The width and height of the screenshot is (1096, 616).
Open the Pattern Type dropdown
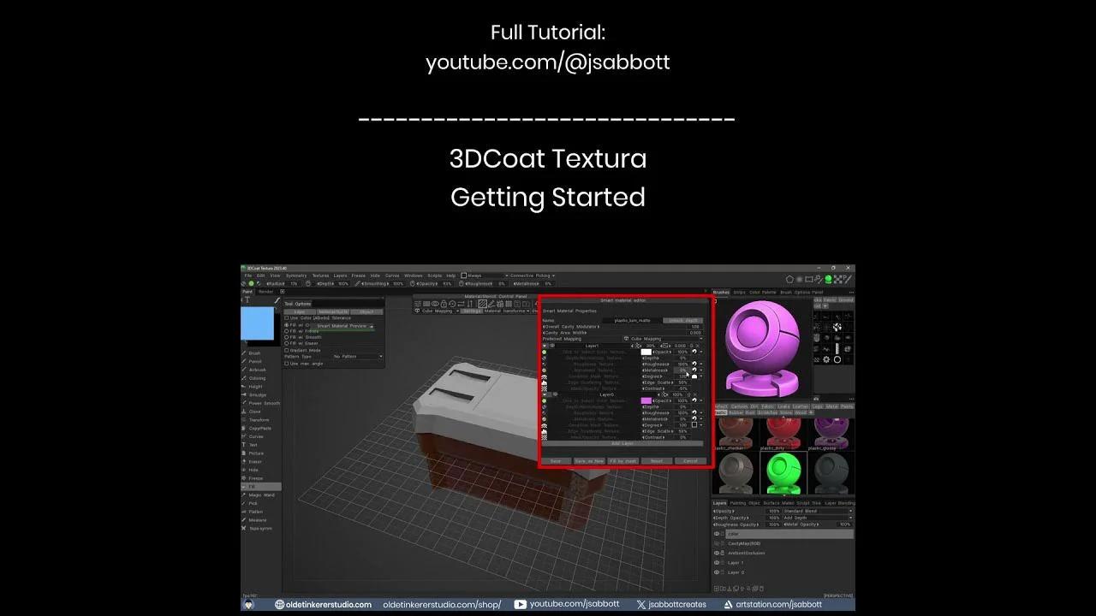pos(357,356)
